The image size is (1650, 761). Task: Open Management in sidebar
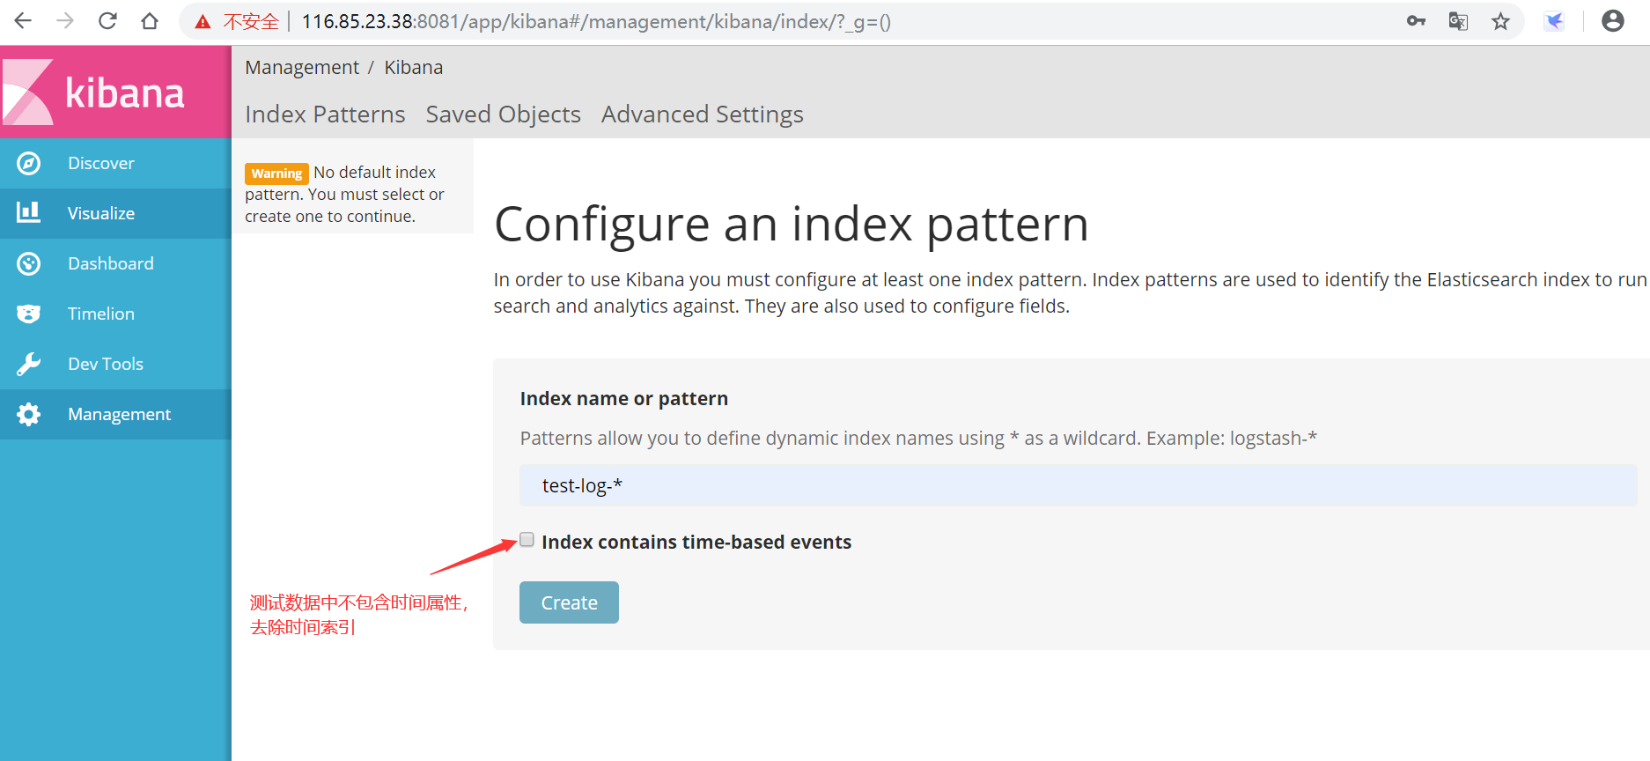point(115,414)
